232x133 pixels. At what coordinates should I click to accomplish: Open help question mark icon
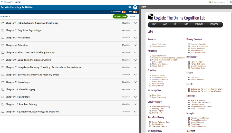tap(230, 2)
